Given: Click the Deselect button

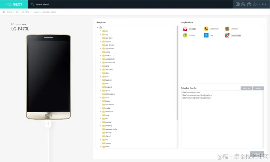Looking at the screenshot, I should pyautogui.click(x=258, y=88).
